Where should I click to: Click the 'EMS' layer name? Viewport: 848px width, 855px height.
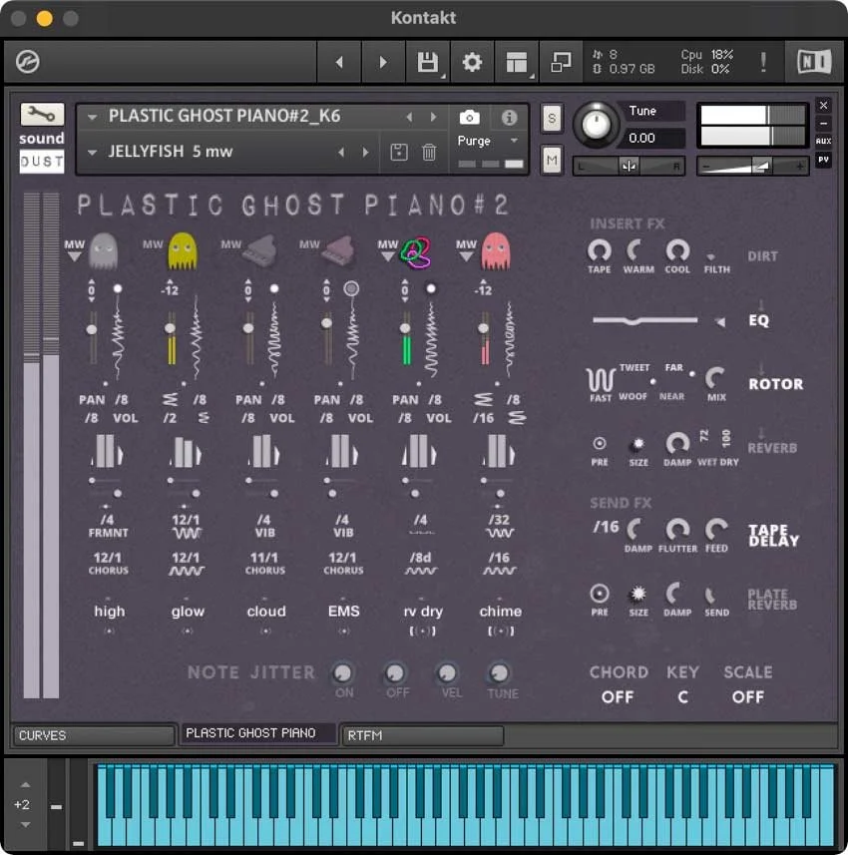[x=343, y=612]
